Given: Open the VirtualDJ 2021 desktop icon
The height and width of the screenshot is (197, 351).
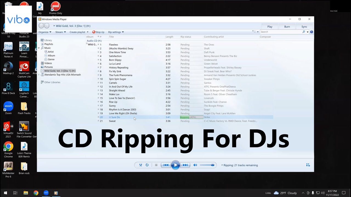Looking at the screenshot, I should (8, 130).
